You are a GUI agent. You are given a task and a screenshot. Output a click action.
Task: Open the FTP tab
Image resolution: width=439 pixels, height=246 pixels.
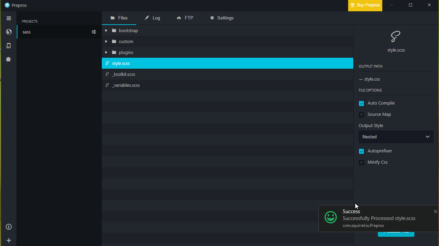pos(185,18)
